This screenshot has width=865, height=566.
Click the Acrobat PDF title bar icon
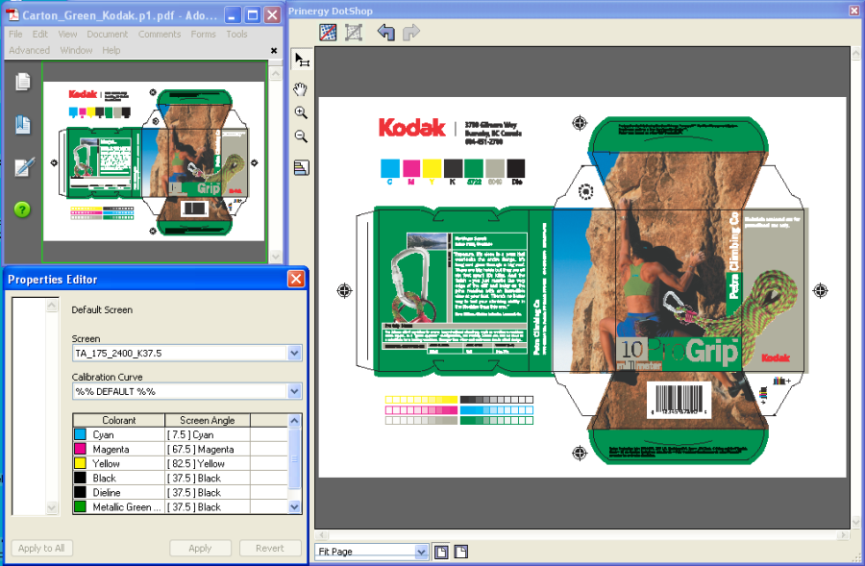click(12, 14)
